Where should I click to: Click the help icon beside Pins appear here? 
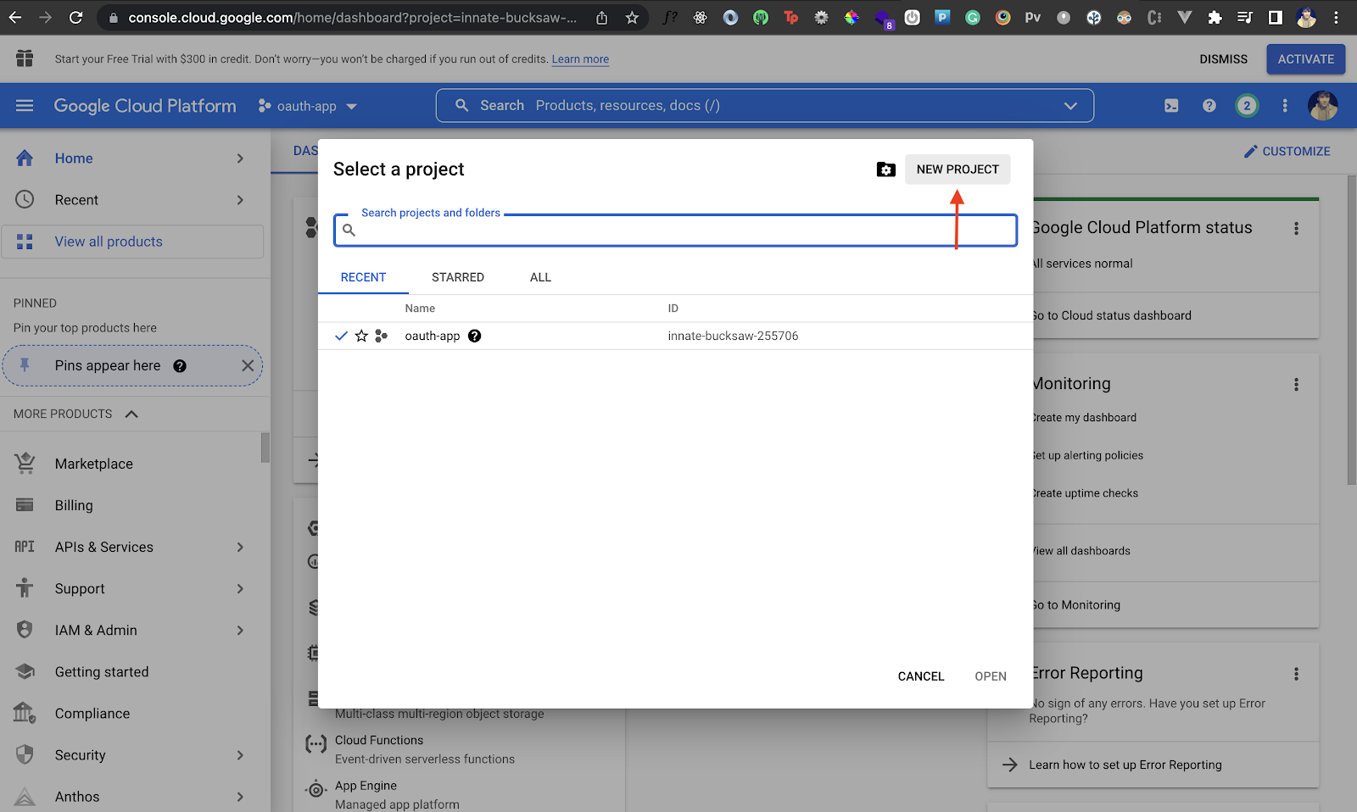180,366
